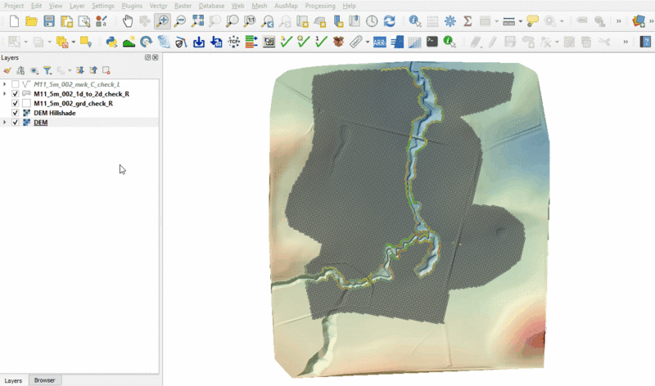This screenshot has width=655, height=386.
Task: Enable the M11_5m_002_nwk_C_check_L layer checkbox
Action: (x=16, y=84)
